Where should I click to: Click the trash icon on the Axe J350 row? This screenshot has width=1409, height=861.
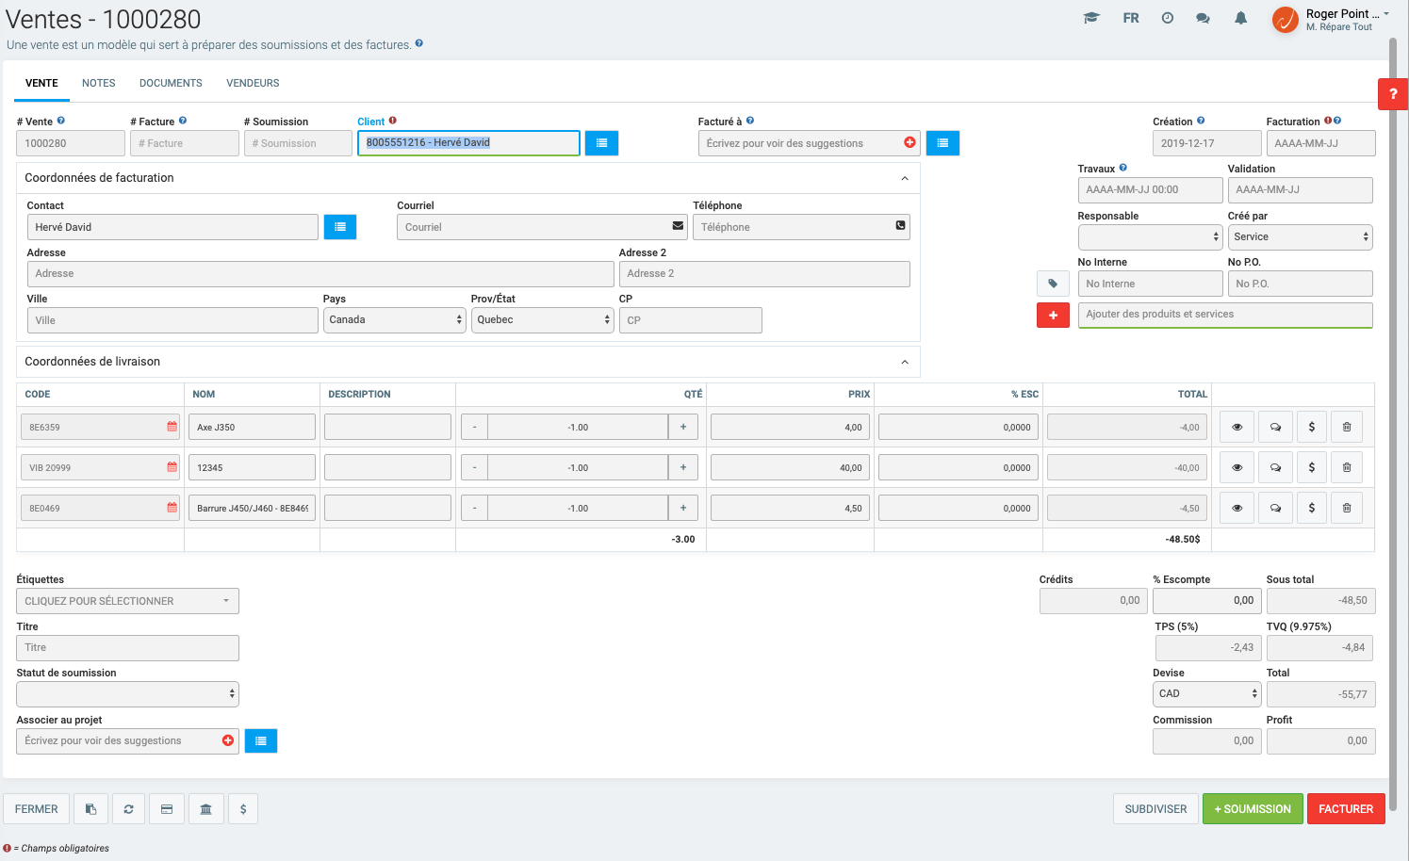[x=1346, y=427]
